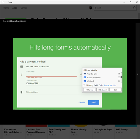Click the '1 of 4: Fill forms from Identity' caption
Screen dimensions: 140x139
point(15,21)
